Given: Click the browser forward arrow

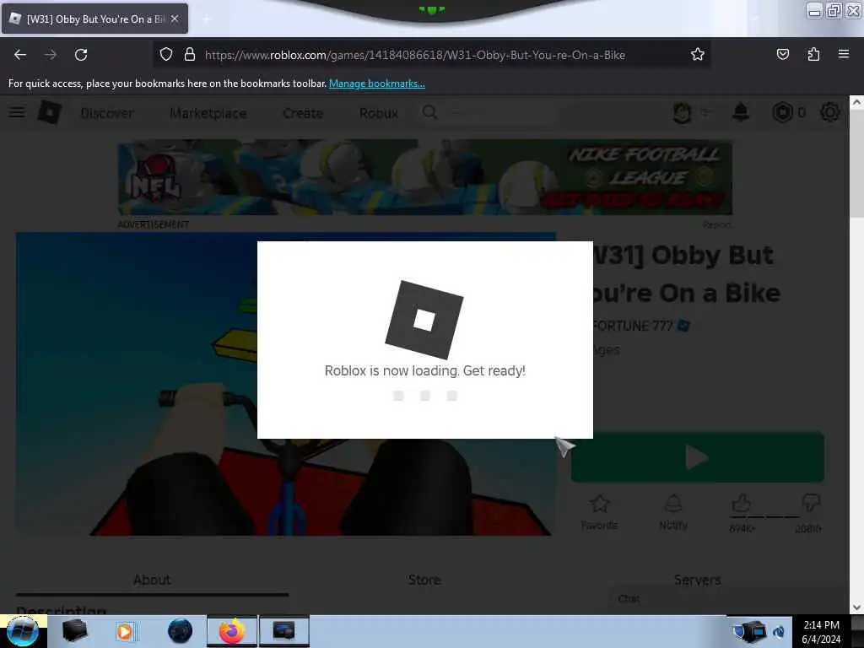Looking at the screenshot, I should point(50,55).
